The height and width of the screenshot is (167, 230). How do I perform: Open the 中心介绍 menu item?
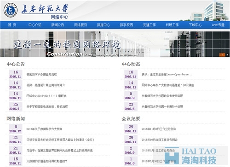point(35,25)
